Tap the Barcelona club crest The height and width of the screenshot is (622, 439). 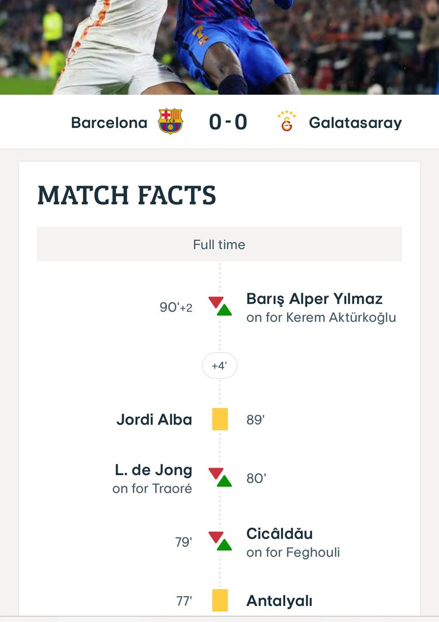click(x=170, y=122)
